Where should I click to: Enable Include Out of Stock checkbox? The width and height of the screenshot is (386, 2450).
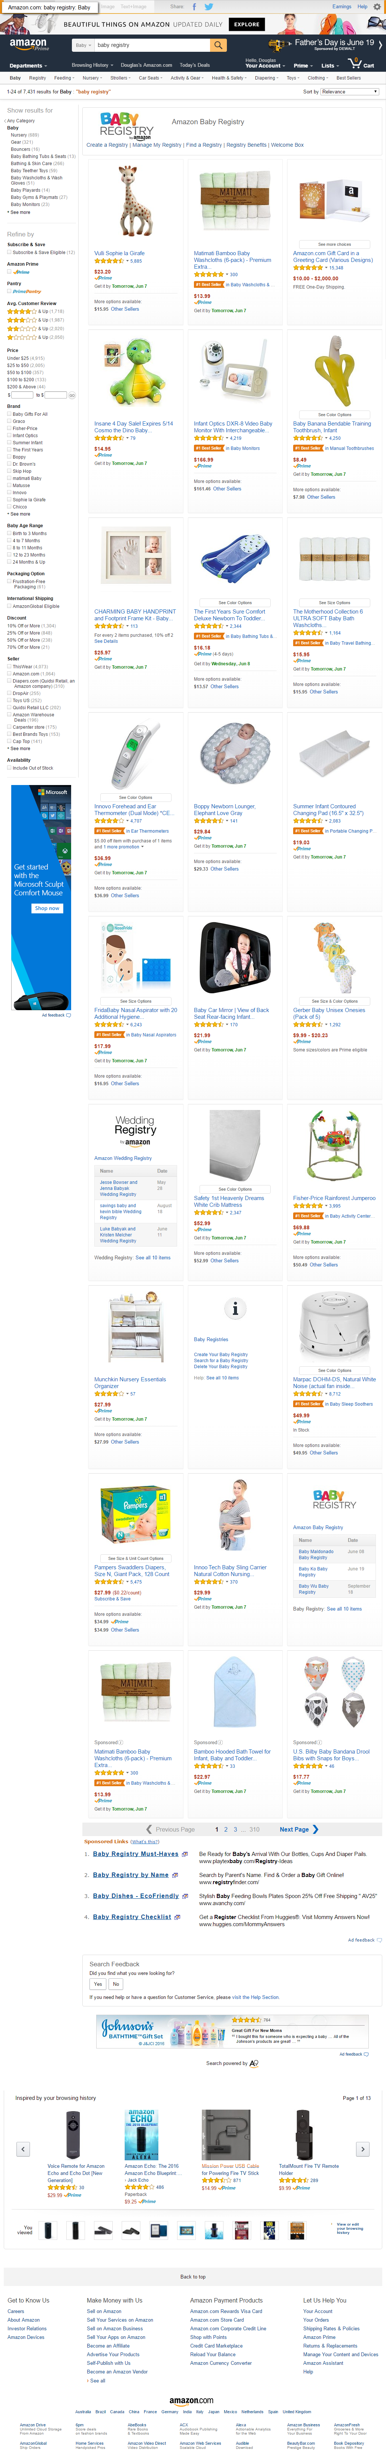pyautogui.click(x=9, y=767)
